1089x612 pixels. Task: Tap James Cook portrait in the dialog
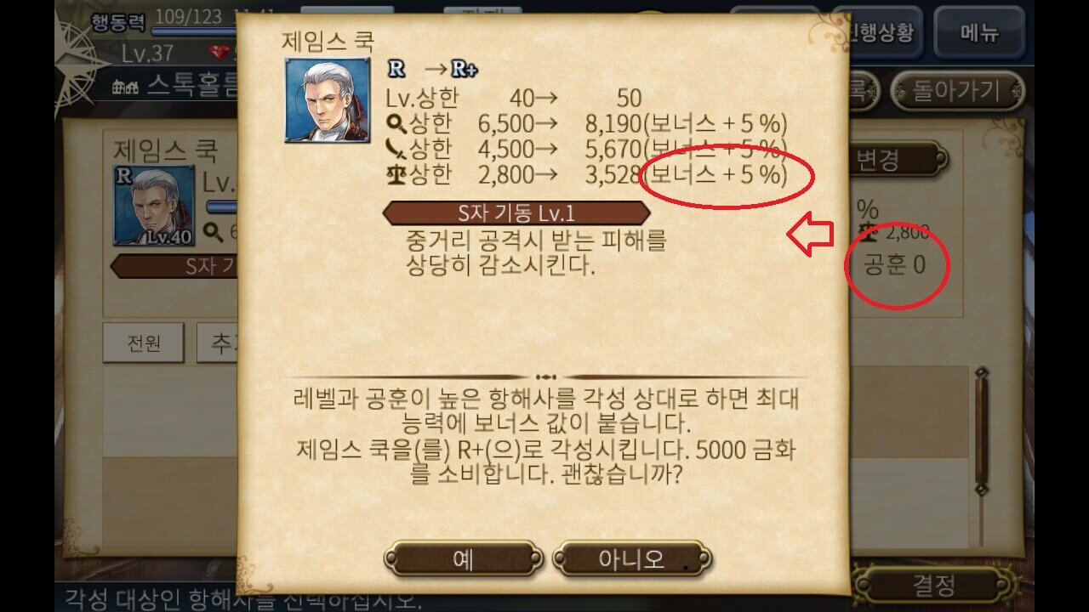(x=327, y=99)
